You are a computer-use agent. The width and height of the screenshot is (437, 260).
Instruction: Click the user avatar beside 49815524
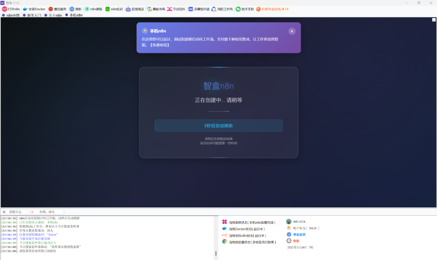point(289,222)
